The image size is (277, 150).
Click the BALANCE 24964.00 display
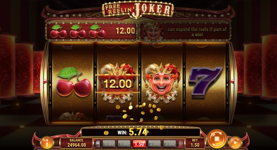tap(77, 143)
